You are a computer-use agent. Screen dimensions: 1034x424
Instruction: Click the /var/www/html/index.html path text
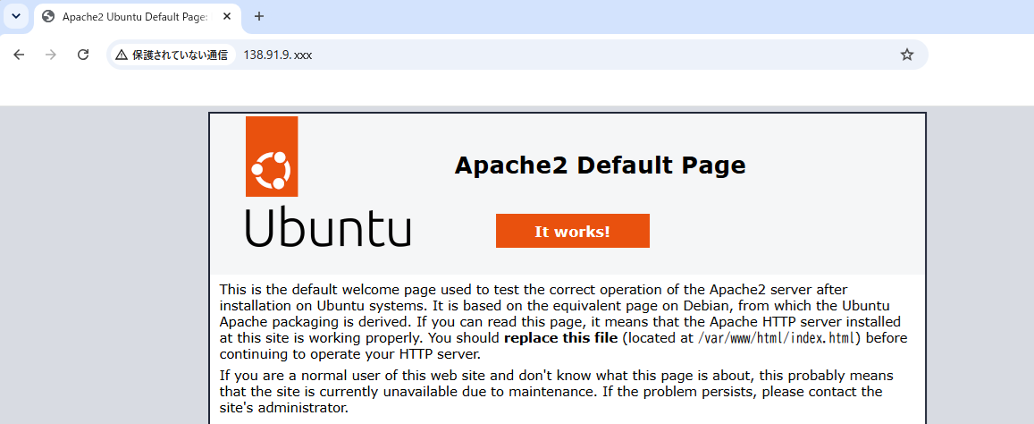point(777,339)
